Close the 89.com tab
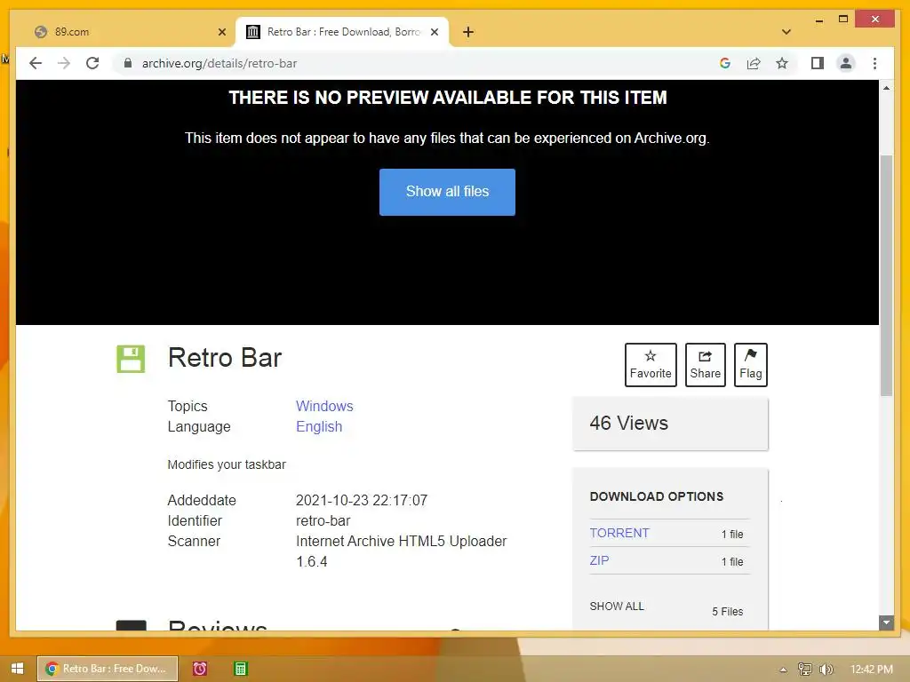The width and height of the screenshot is (910, 682). [x=221, y=32]
